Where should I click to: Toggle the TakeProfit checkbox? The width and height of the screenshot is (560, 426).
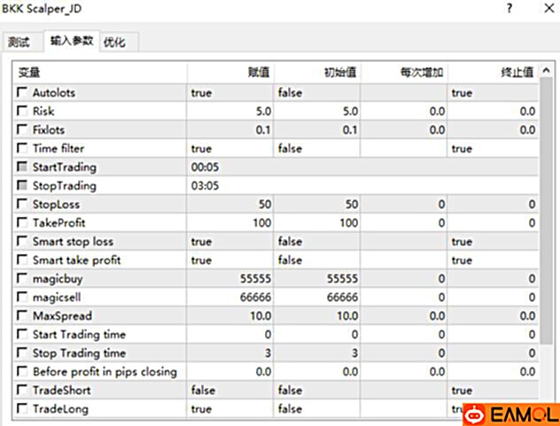coord(22,223)
